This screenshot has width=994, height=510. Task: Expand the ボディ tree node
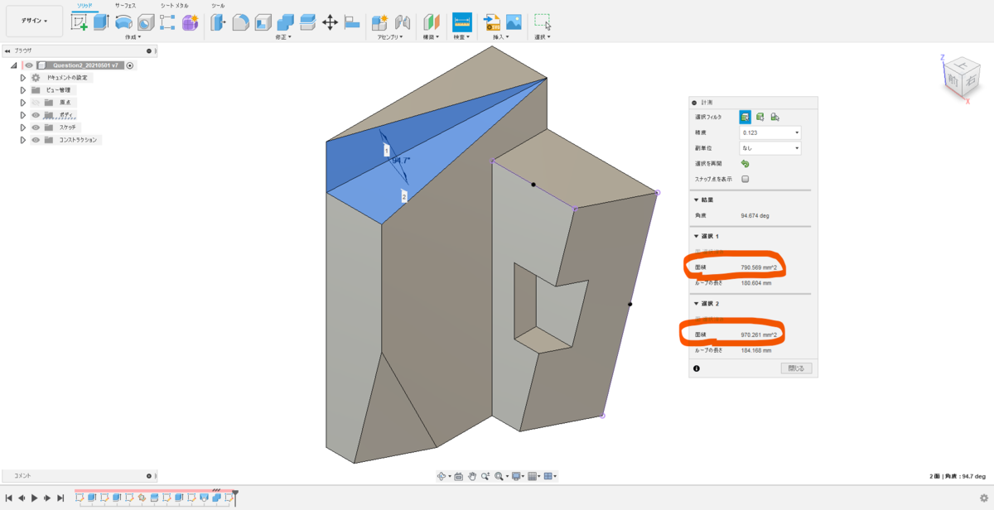pyautogui.click(x=23, y=115)
